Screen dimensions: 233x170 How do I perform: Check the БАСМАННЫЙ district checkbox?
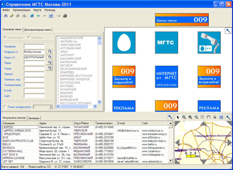pyautogui.click(x=58, y=62)
